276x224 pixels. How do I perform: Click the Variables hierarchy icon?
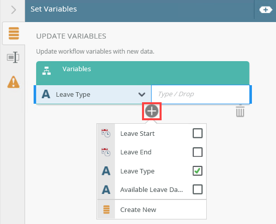47,71
